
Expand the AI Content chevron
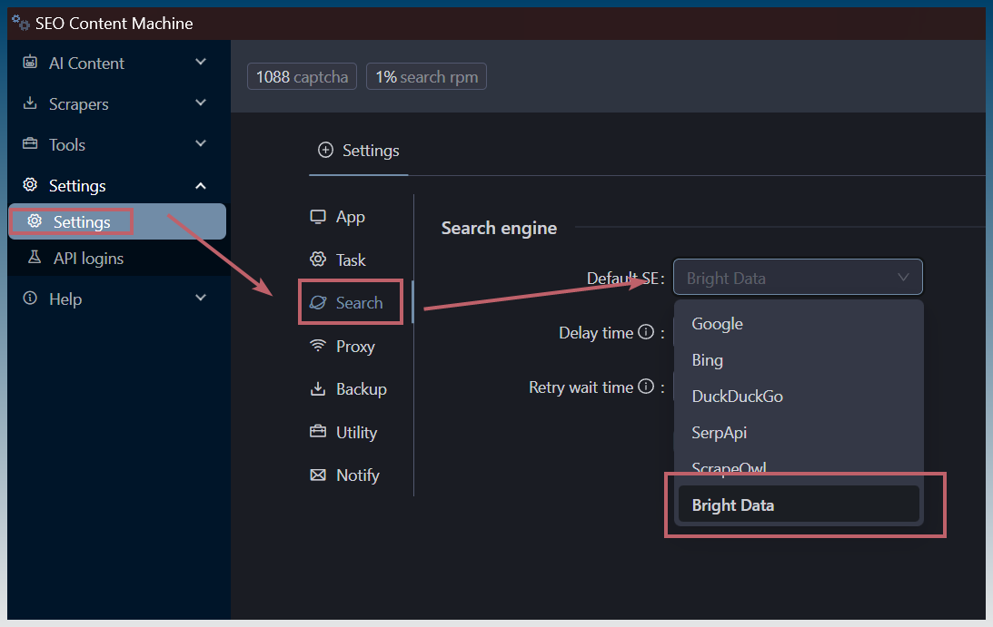[201, 62]
